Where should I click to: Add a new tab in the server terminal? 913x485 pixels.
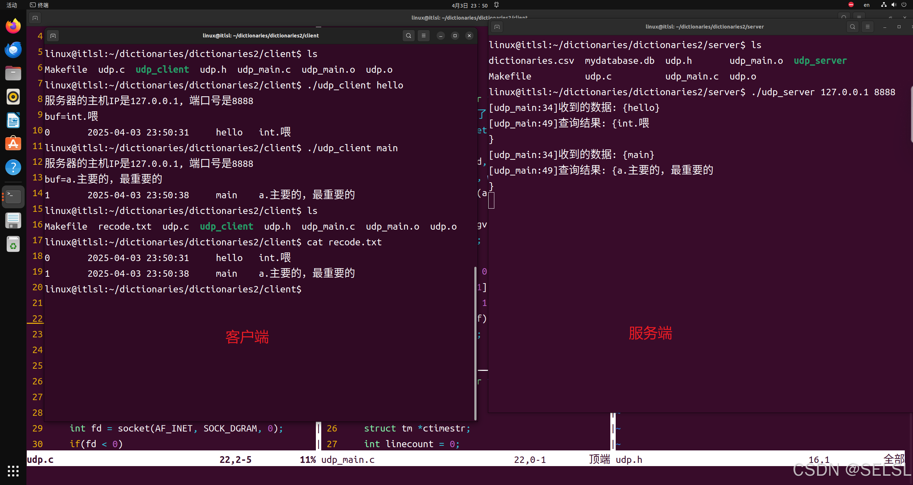pos(496,27)
